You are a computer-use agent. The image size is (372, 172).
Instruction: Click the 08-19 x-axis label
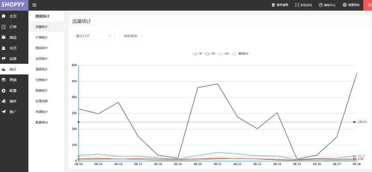pos(178,164)
